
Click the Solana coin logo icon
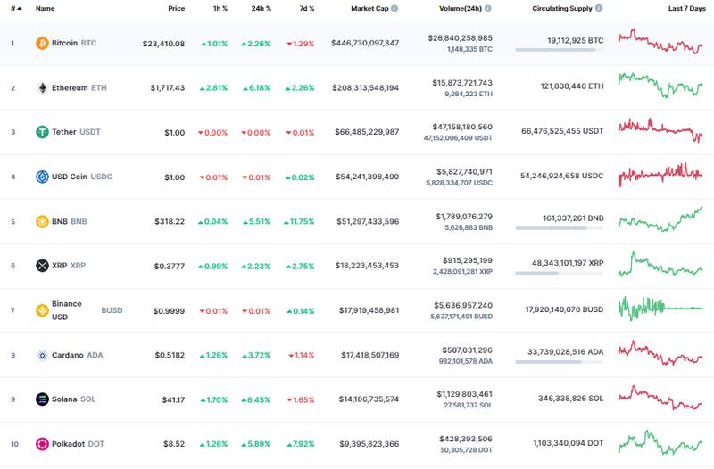(42, 399)
